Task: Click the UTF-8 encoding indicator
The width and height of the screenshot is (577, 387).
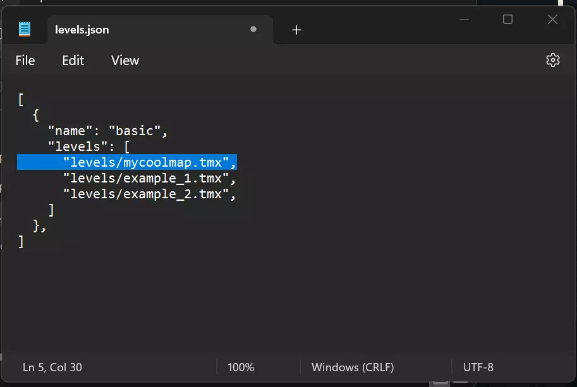Action: pos(478,367)
